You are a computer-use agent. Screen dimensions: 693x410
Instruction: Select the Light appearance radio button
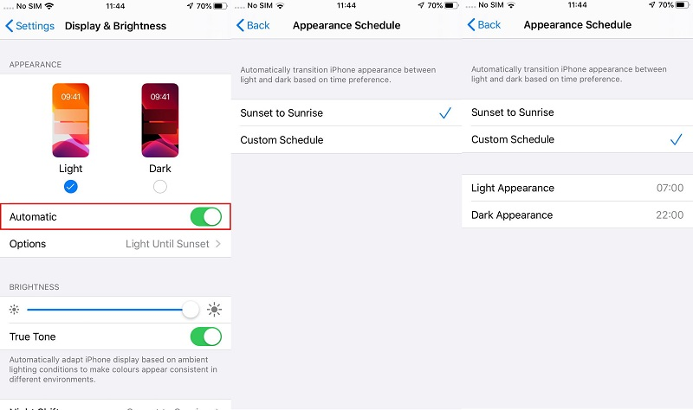pyautogui.click(x=71, y=187)
